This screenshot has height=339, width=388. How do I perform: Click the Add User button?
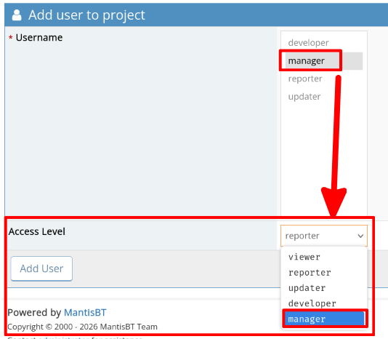pyautogui.click(x=41, y=269)
